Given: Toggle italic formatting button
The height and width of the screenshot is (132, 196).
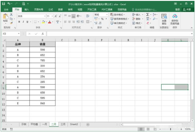Looking at the screenshot, I should [x=23, y=22].
